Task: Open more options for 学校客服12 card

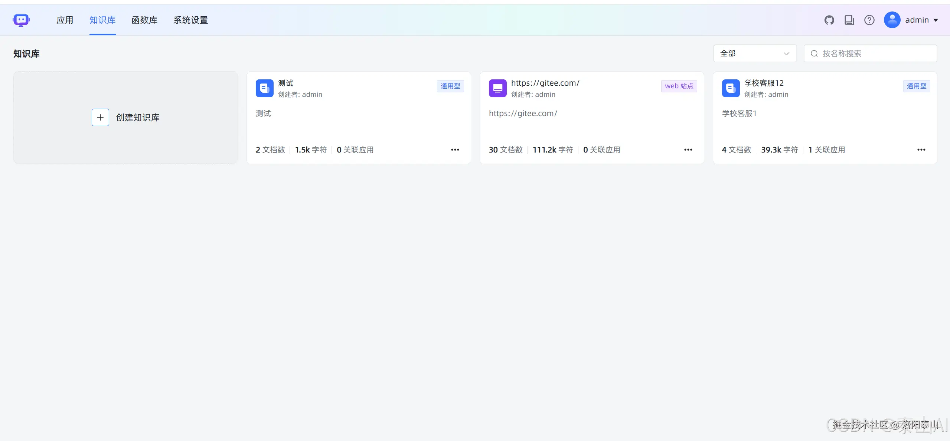Action: (921, 150)
